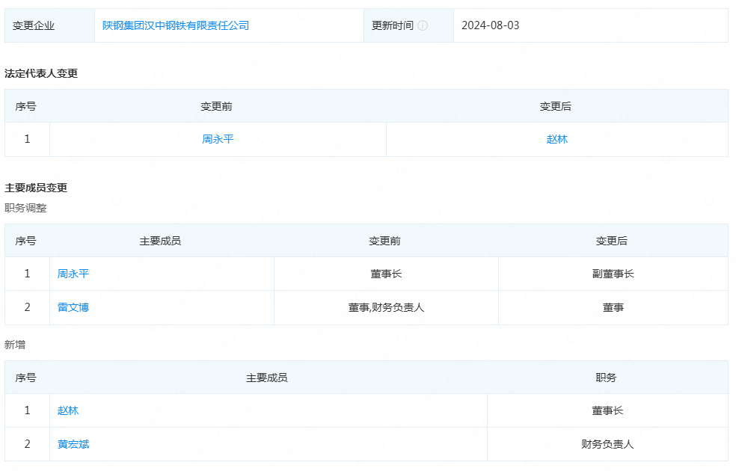Open the 雷文博 member link
This screenshot has width=736, height=471.
(x=73, y=307)
